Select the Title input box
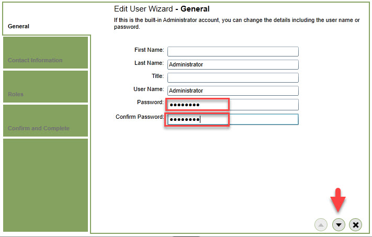 point(233,77)
